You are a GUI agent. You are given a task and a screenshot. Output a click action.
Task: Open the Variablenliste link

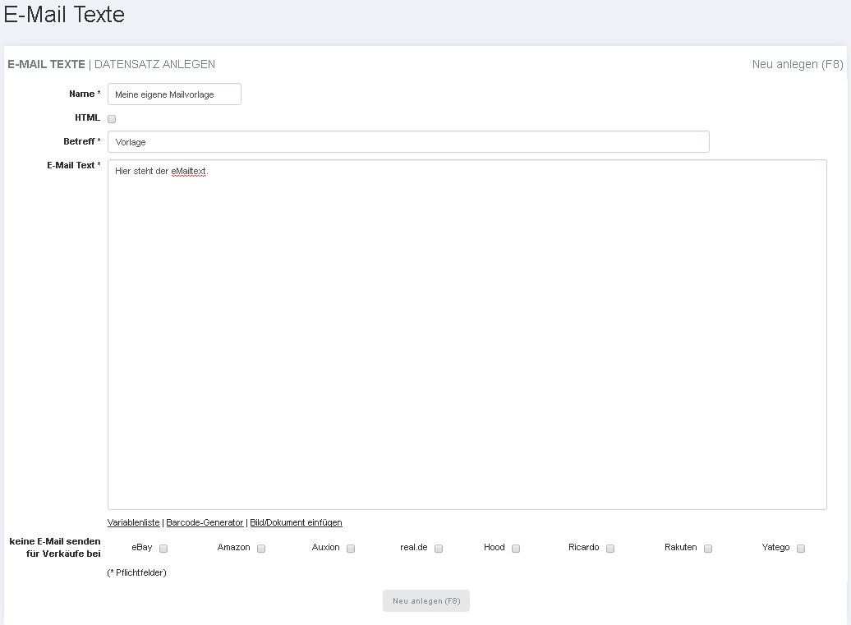133,523
